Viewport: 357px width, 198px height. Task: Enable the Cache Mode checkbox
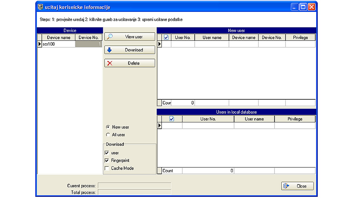tap(106, 168)
